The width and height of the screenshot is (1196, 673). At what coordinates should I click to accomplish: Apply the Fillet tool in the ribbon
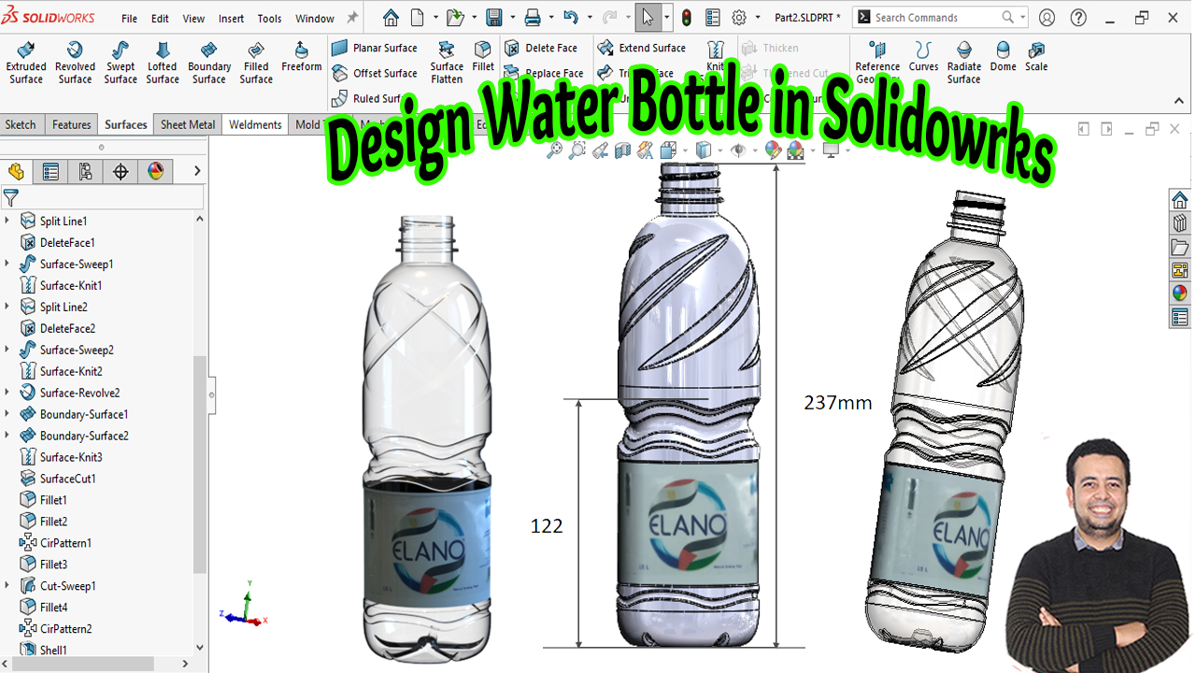(483, 56)
